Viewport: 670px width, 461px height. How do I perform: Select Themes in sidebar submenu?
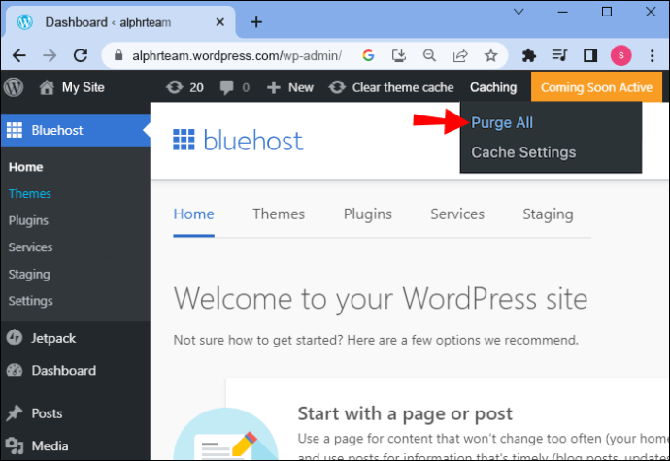(x=30, y=193)
